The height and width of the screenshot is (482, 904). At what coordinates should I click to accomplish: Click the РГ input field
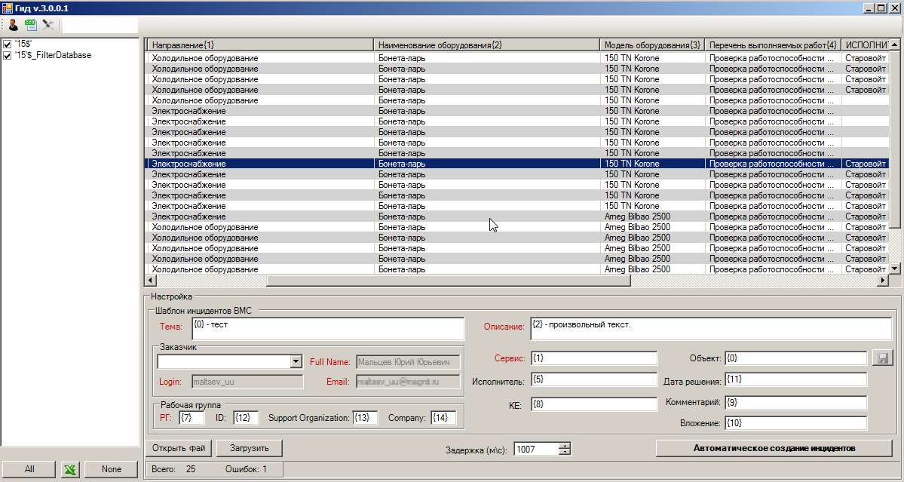192,417
